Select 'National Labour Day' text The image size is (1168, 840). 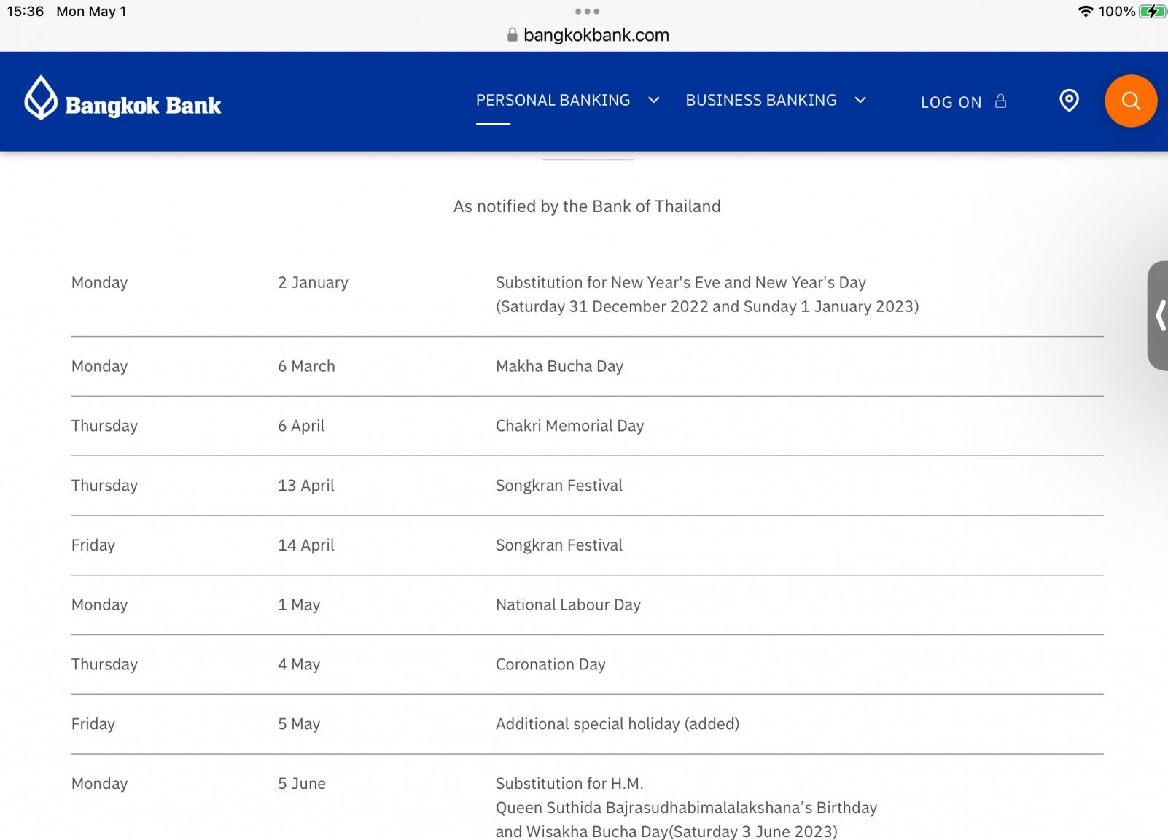coord(568,604)
